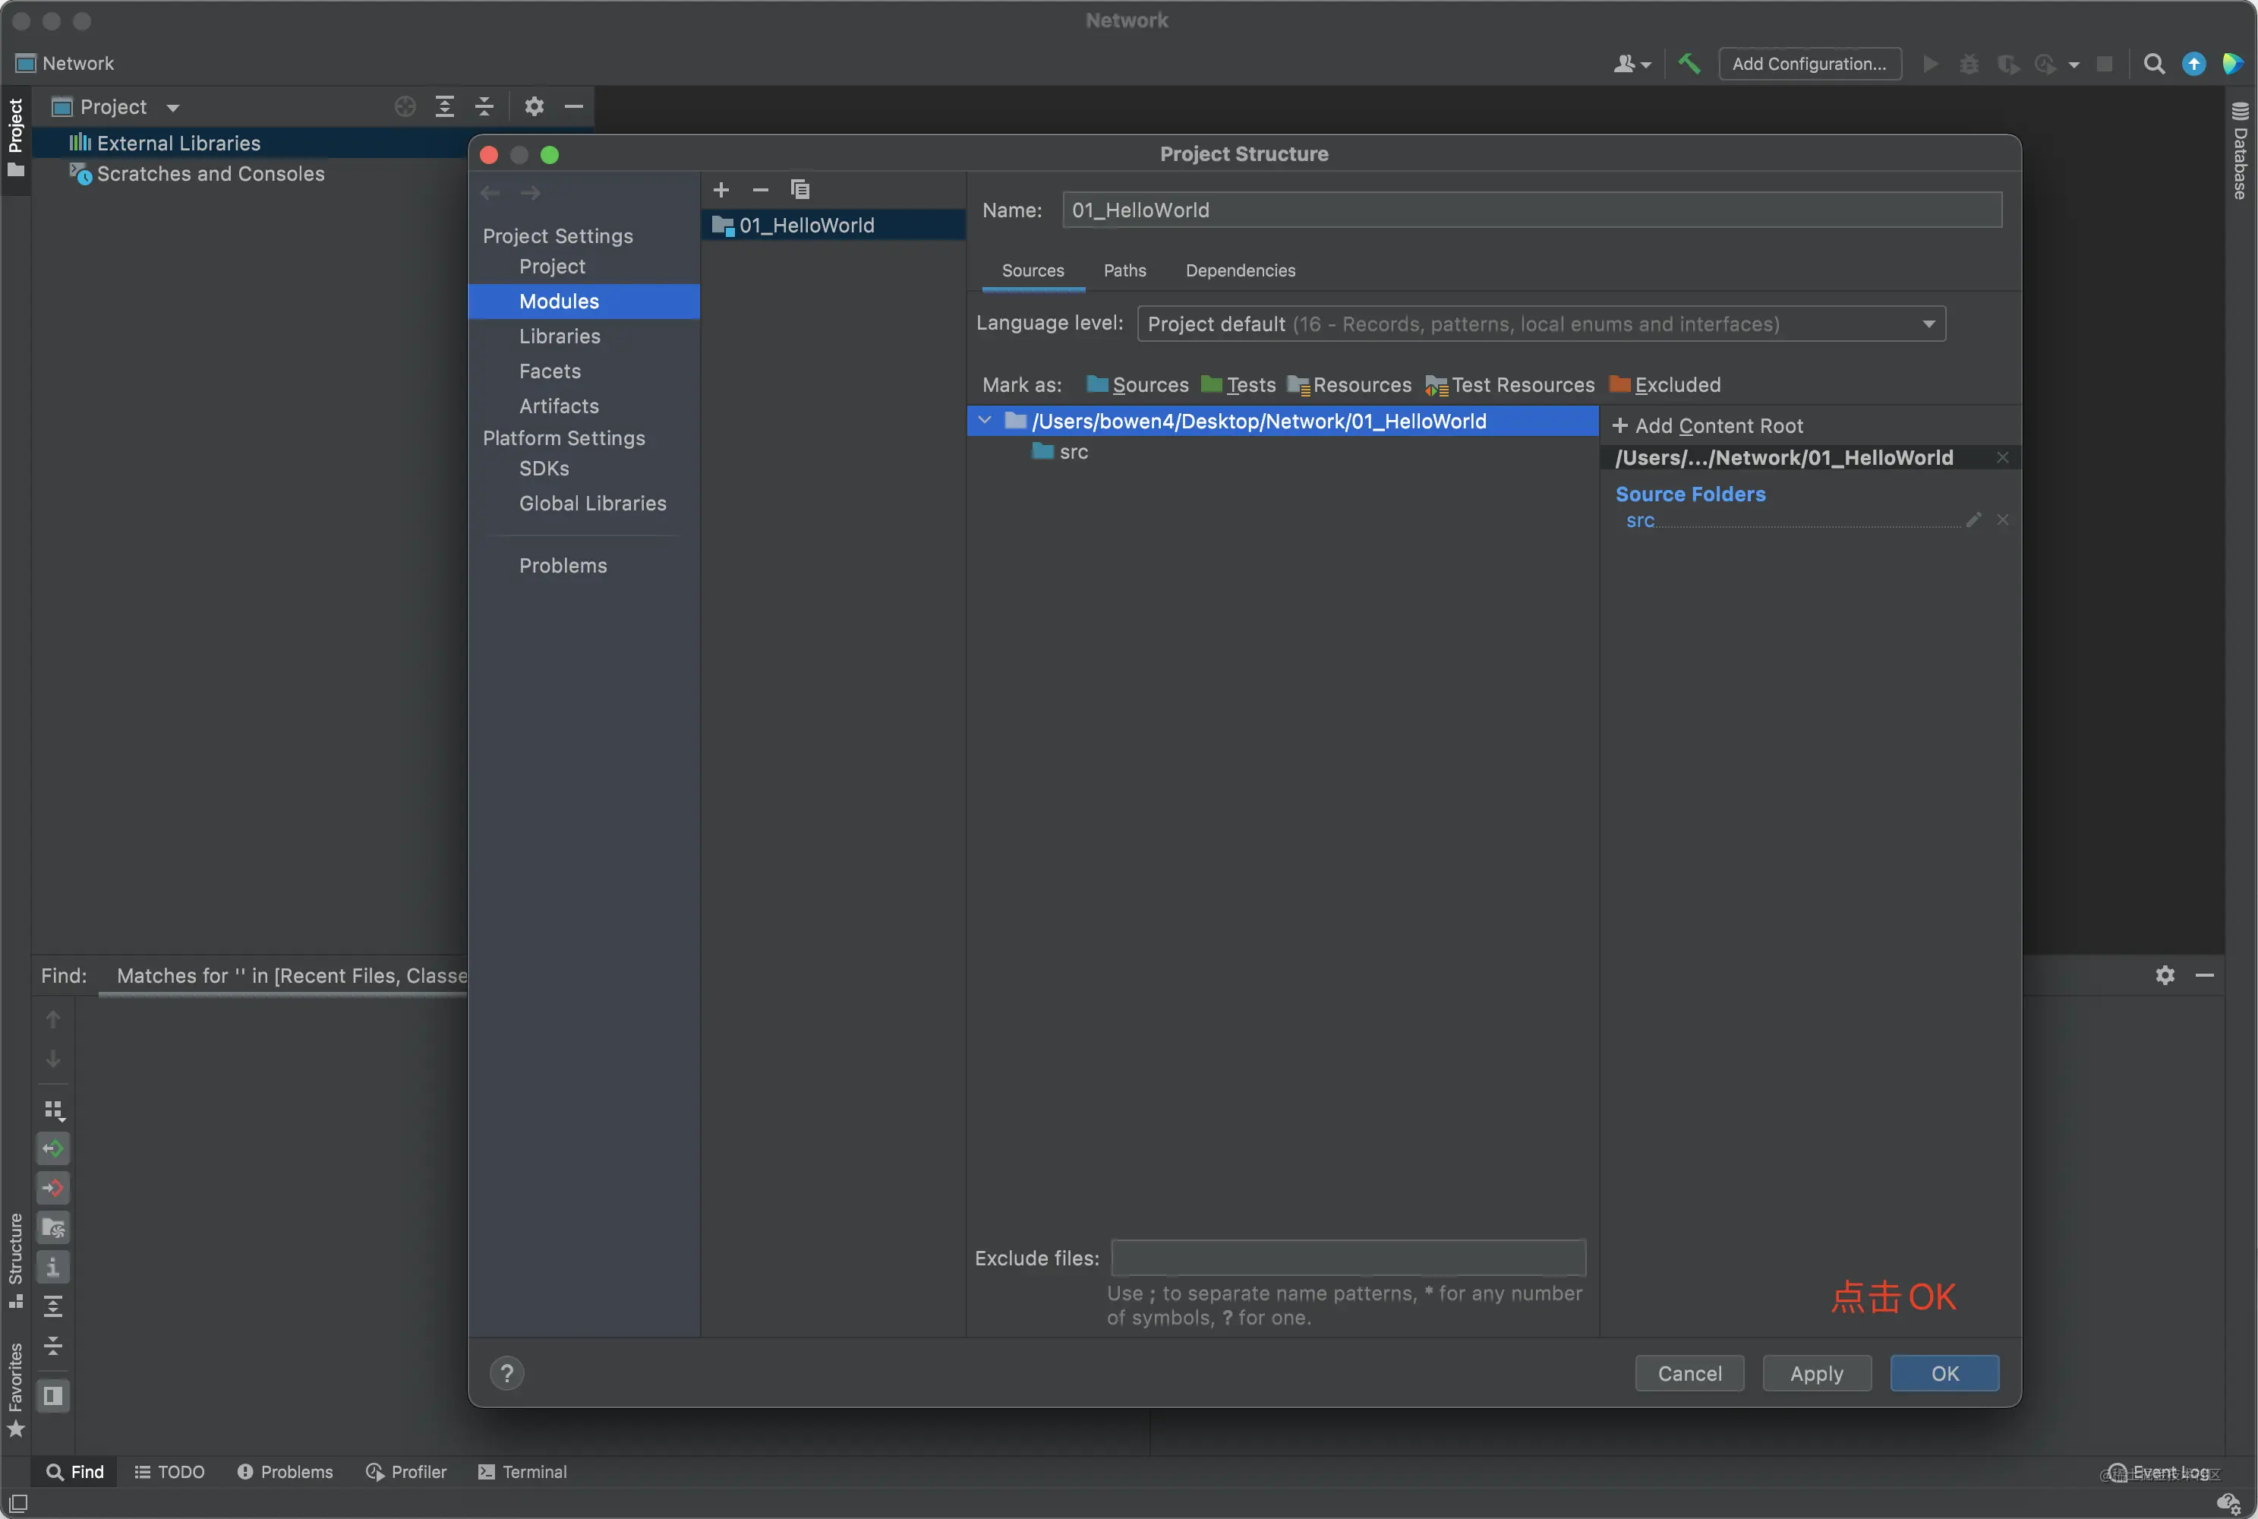The image size is (2258, 1519).
Task: Click the Add module plus icon
Action: [721, 190]
